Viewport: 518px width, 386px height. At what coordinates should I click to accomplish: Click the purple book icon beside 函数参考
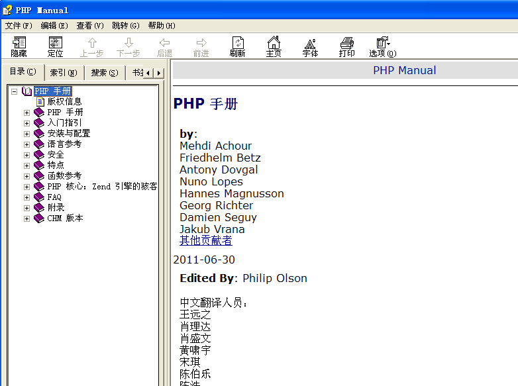click(39, 175)
